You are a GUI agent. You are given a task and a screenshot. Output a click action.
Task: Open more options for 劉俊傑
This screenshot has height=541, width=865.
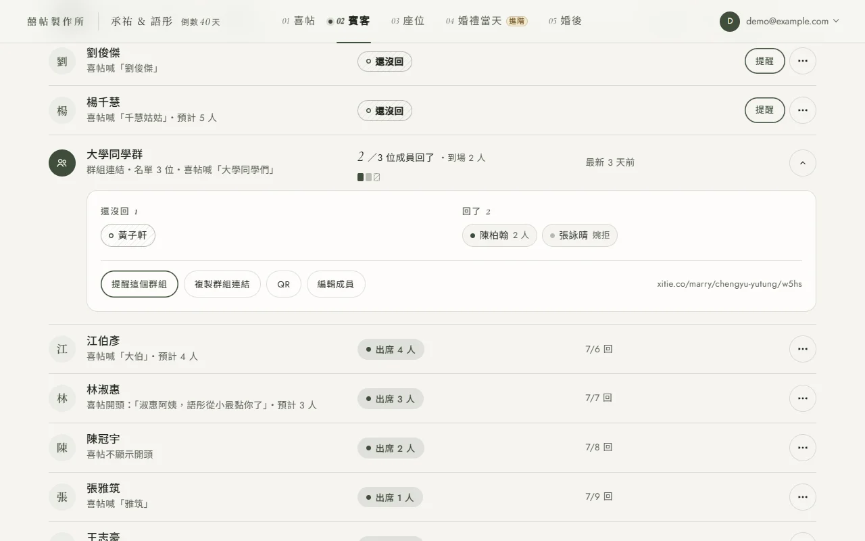(802, 61)
